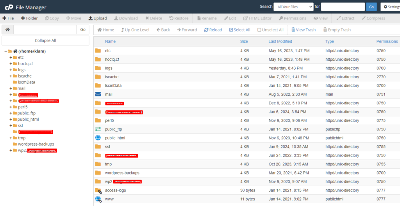The width and height of the screenshot is (400, 206).
Task: Sort files by Size column
Action: click(x=244, y=41)
